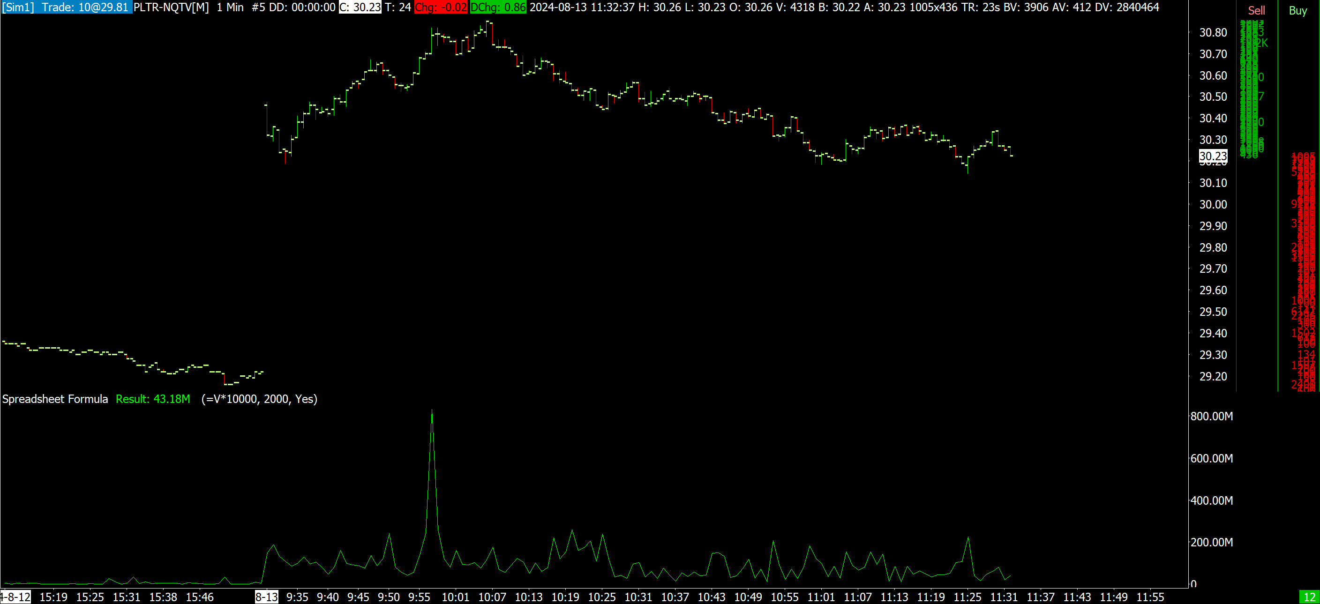Click the green 12 box in bottom corner
The height and width of the screenshot is (604, 1320).
coord(1309,597)
